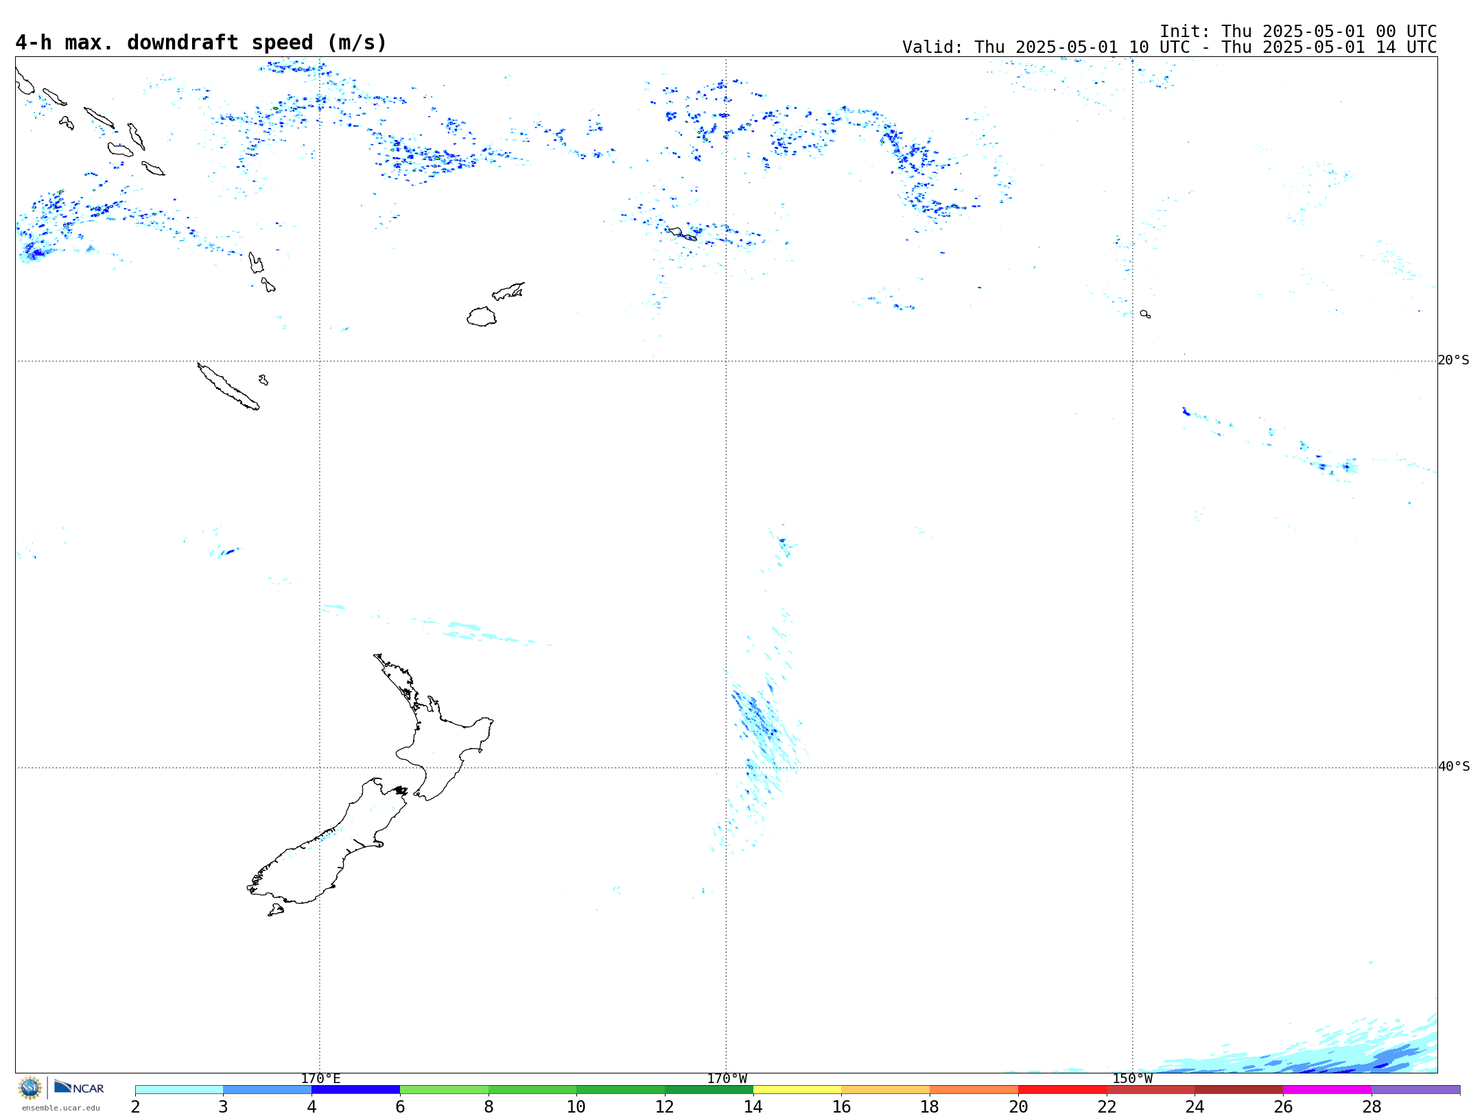Click the orange 18–20 m/s swatch
The width and height of the screenshot is (1482, 1116).
click(x=974, y=1090)
